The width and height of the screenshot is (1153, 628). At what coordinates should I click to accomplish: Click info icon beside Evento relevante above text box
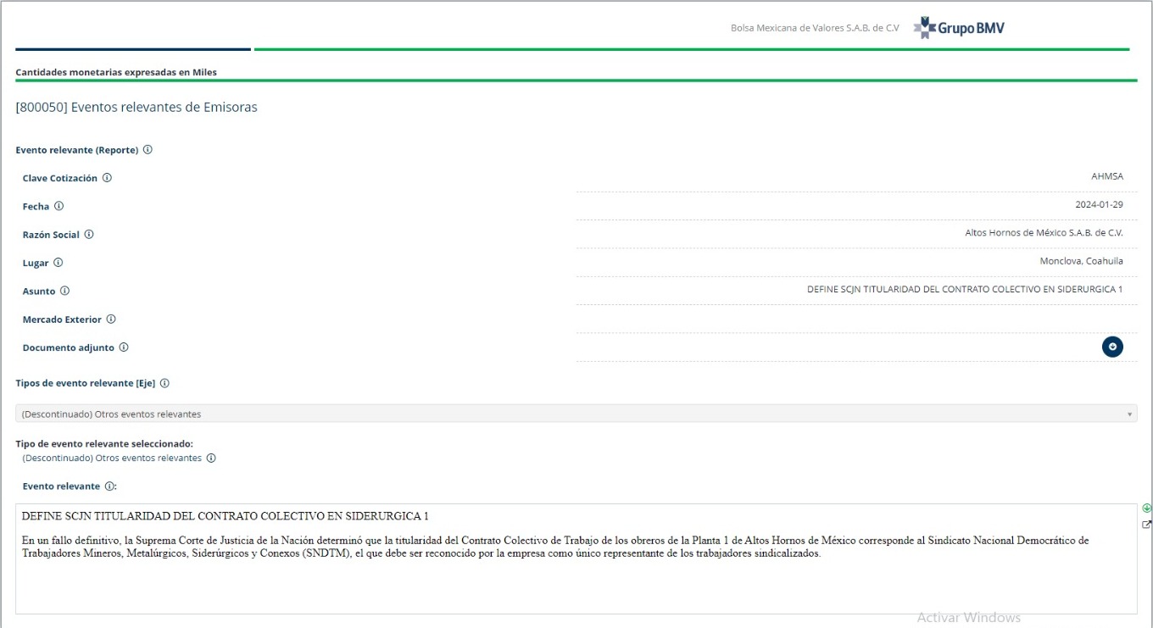click(109, 486)
